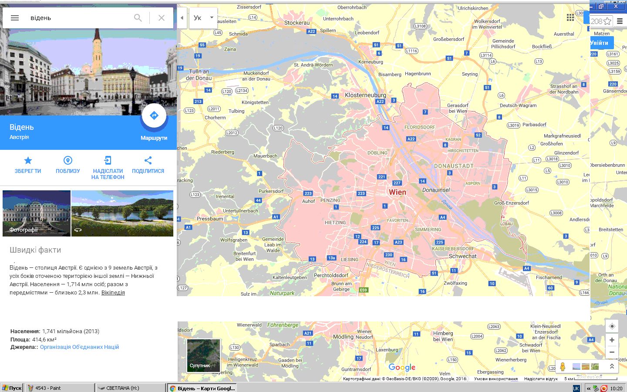Click the Google logo on the map
Viewport: 627px width, 392px height.
pos(402,368)
